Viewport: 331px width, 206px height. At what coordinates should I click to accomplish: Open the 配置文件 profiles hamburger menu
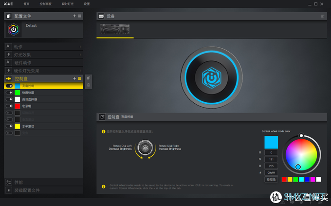79,16
